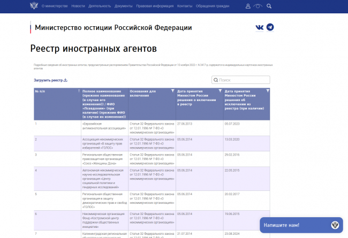Open the Деятельность menu
This screenshot has width=348, height=238.
click(100, 6)
